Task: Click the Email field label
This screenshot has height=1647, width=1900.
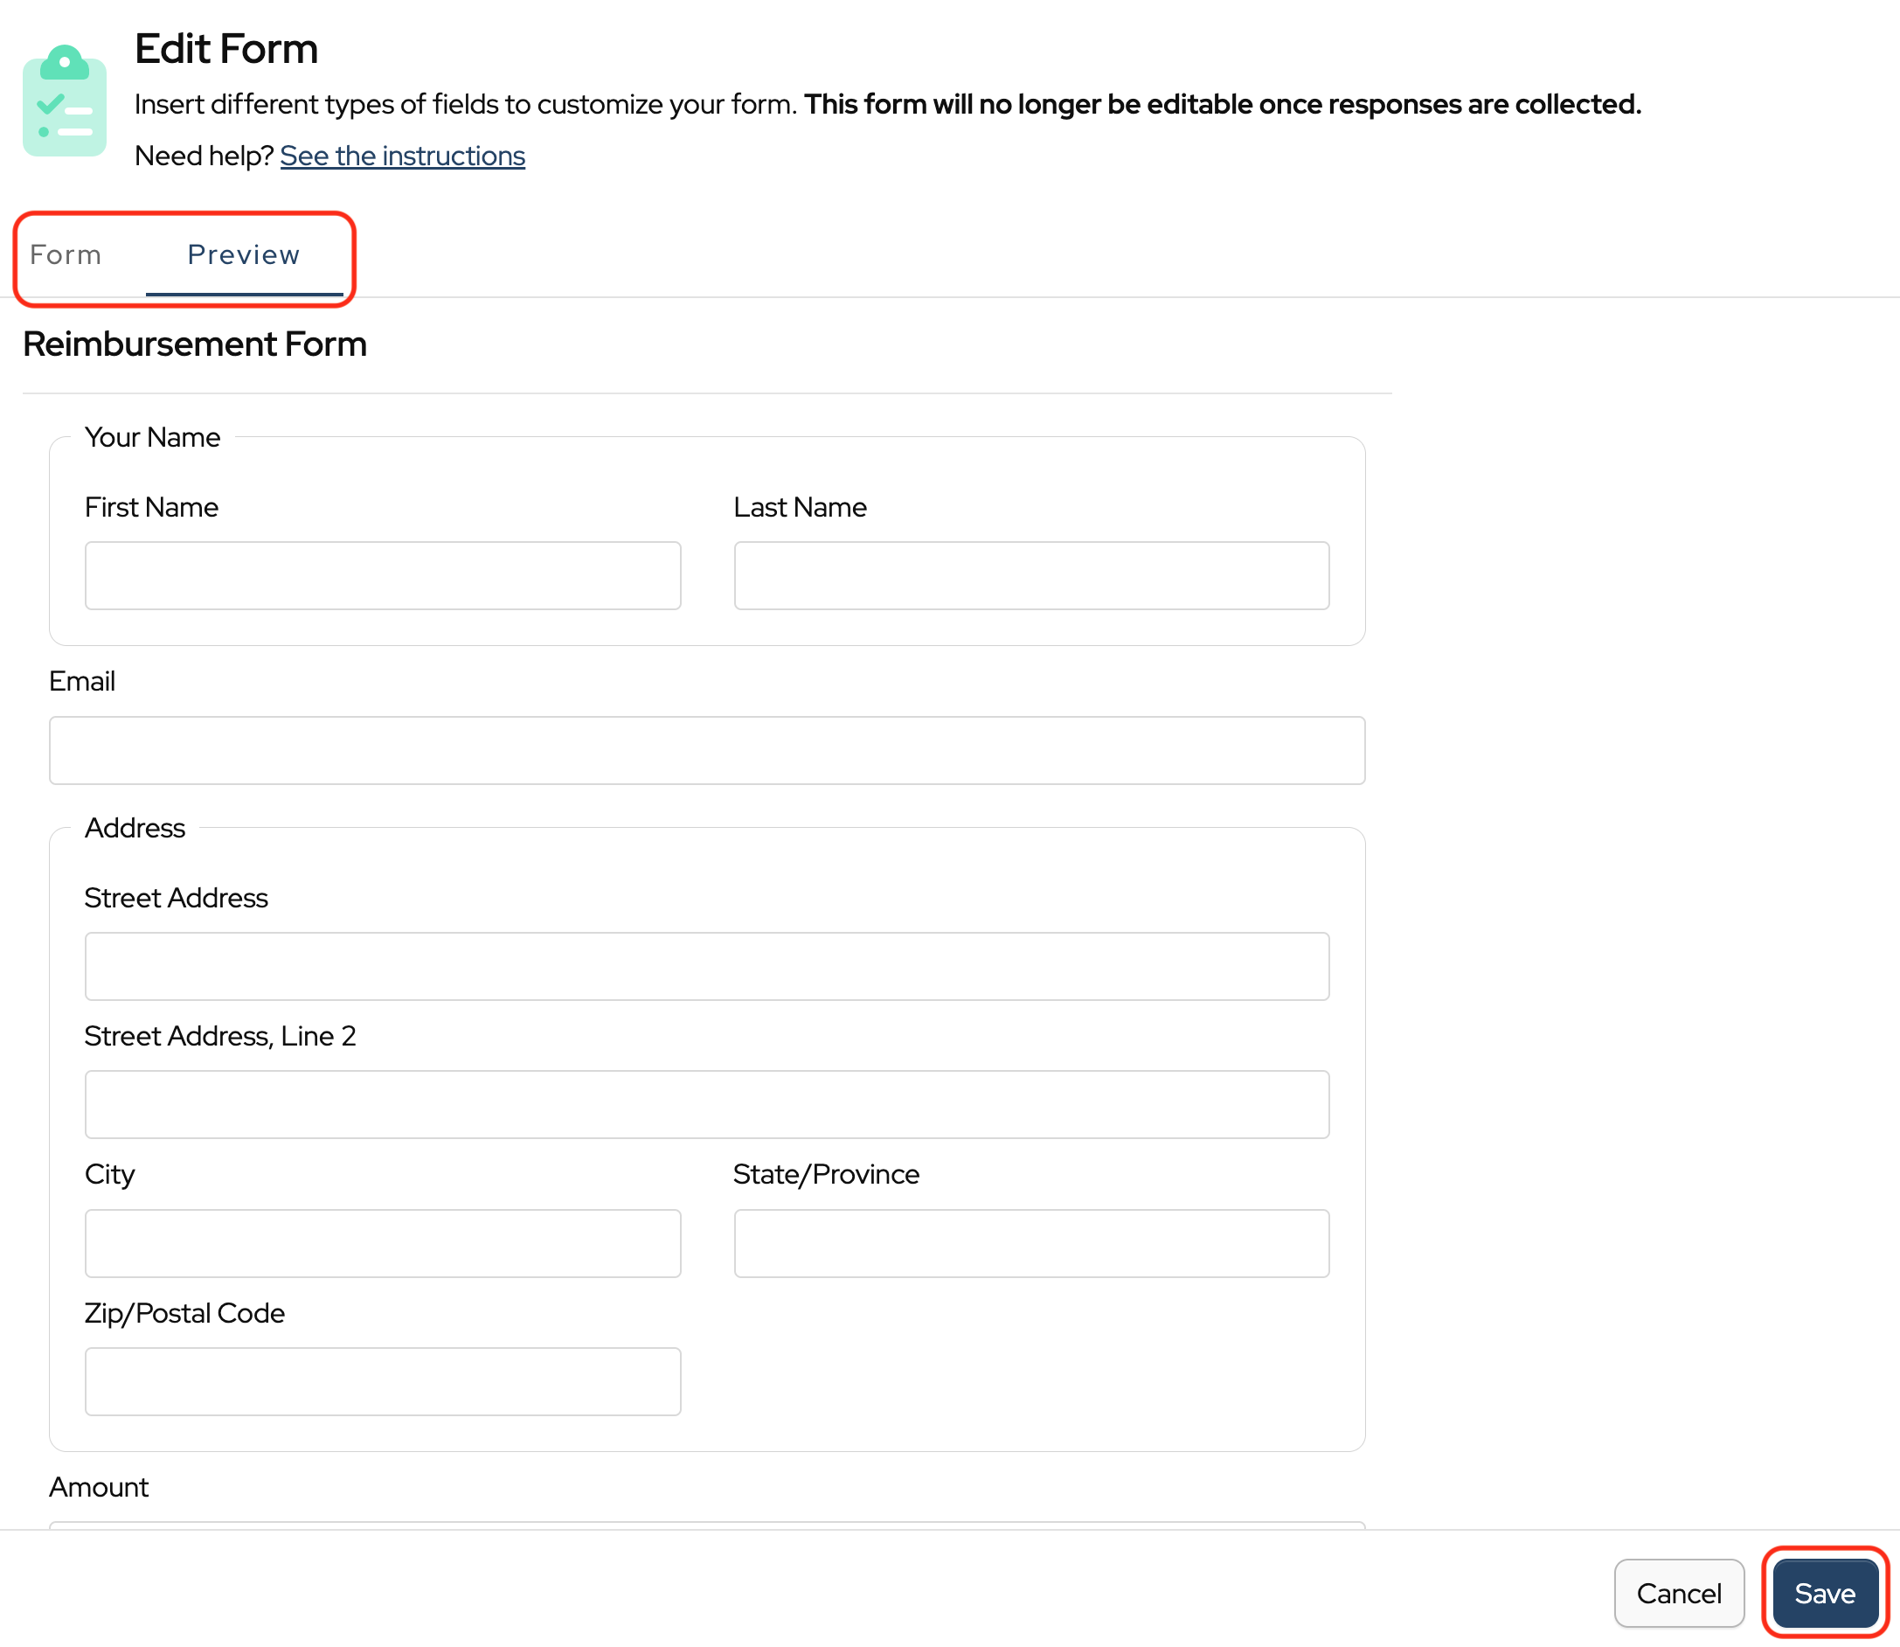Action: [x=82, y=681]
